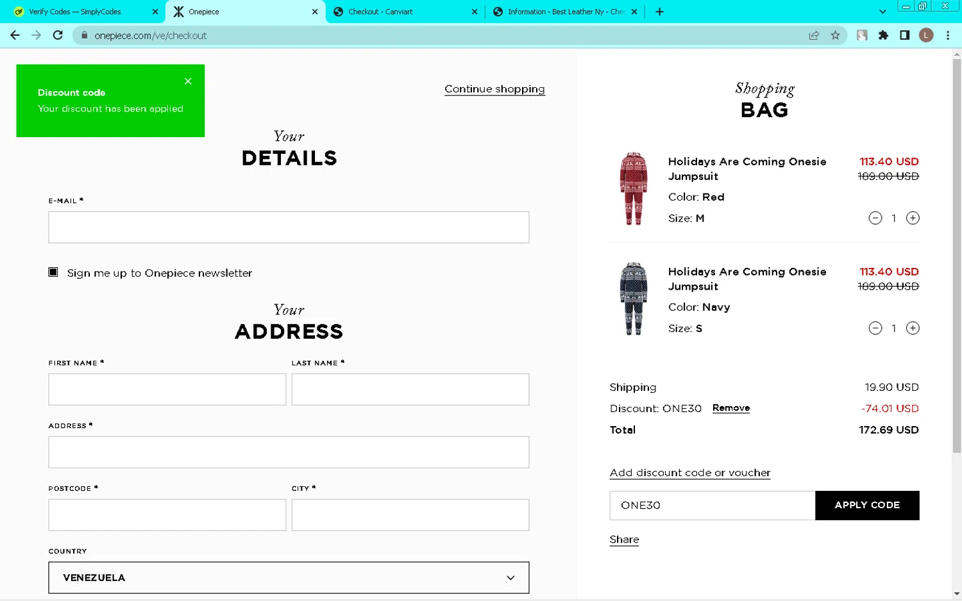The image size is (962, 601).
Task: Increase quantity of the Red onesie
Action: pyautogui.click(x=913, y=218)
